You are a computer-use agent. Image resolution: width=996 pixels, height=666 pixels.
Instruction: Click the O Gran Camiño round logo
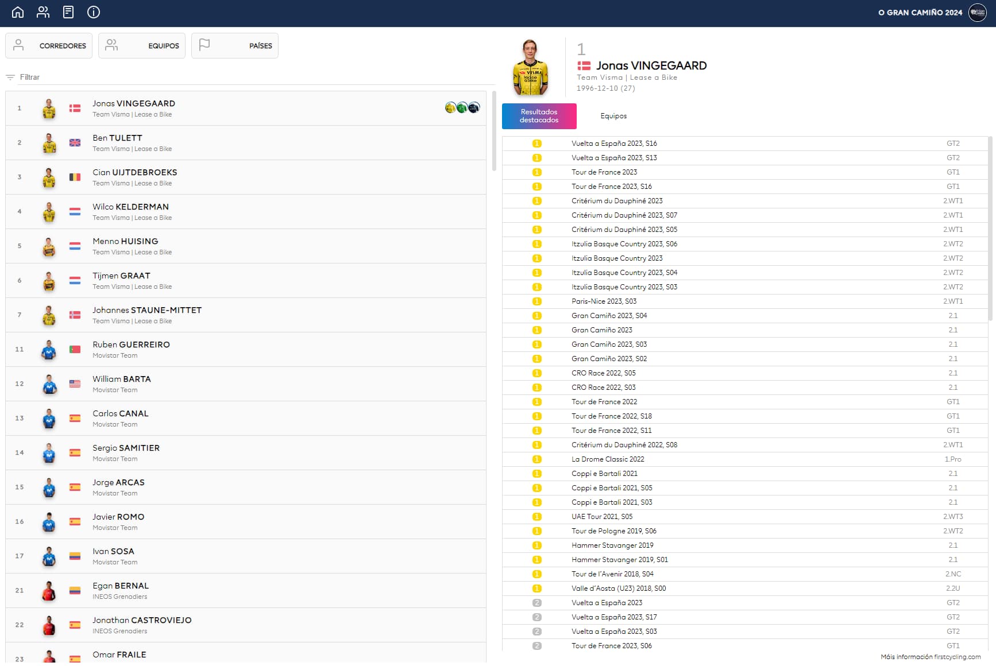click(977, 13)
